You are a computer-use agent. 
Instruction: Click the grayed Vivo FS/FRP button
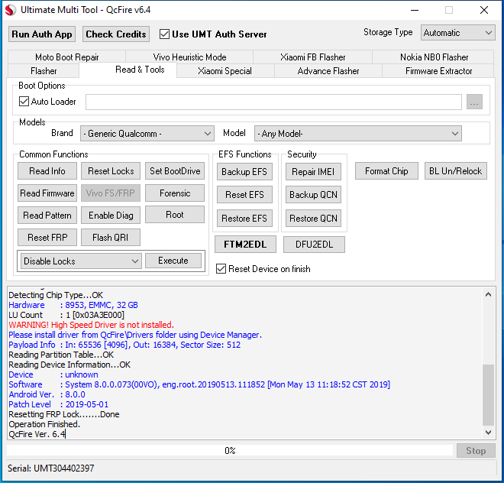coord(111,193)
